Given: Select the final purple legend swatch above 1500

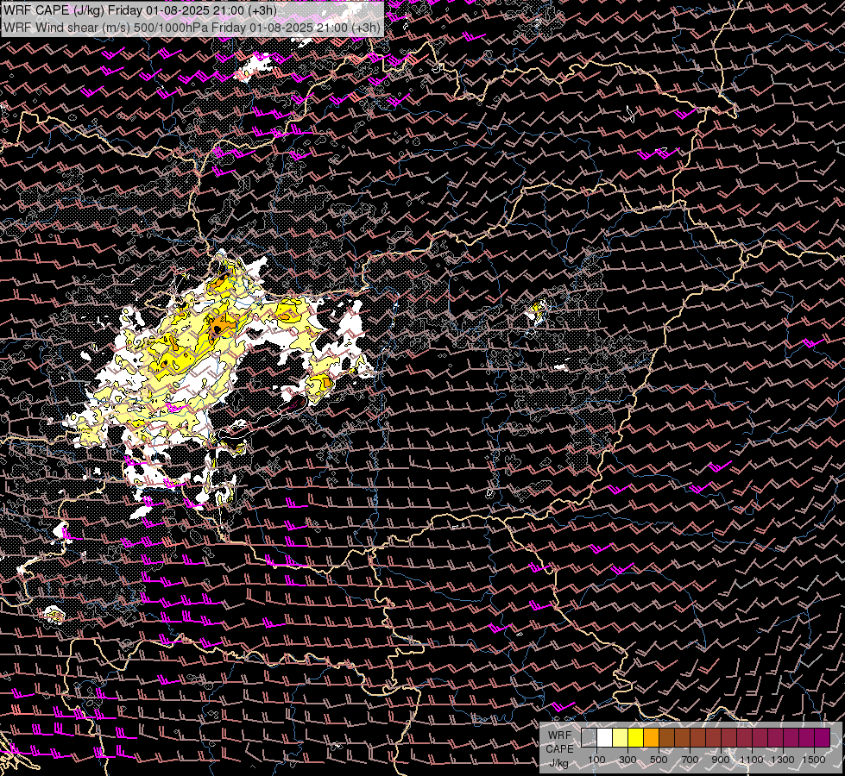Looking at the screenshot, I should 823,738.
